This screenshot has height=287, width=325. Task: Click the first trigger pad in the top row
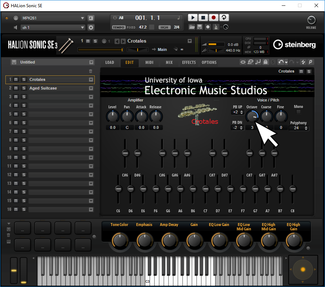click(22, 228)
